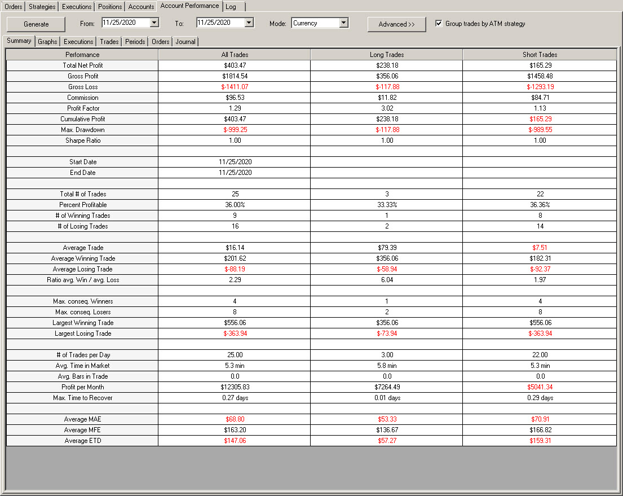Viewport: 623px width, 496px height.
Task: Open the From date dropdown arrow
Action: pos(154,23)
